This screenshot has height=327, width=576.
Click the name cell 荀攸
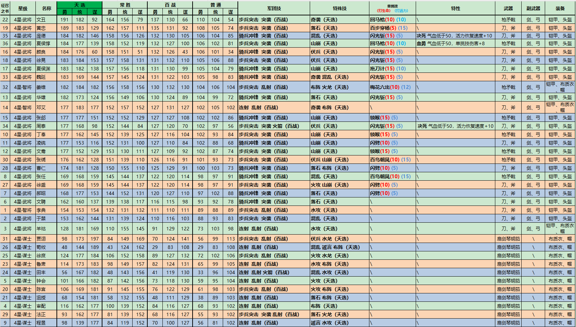tap(46, 247)
